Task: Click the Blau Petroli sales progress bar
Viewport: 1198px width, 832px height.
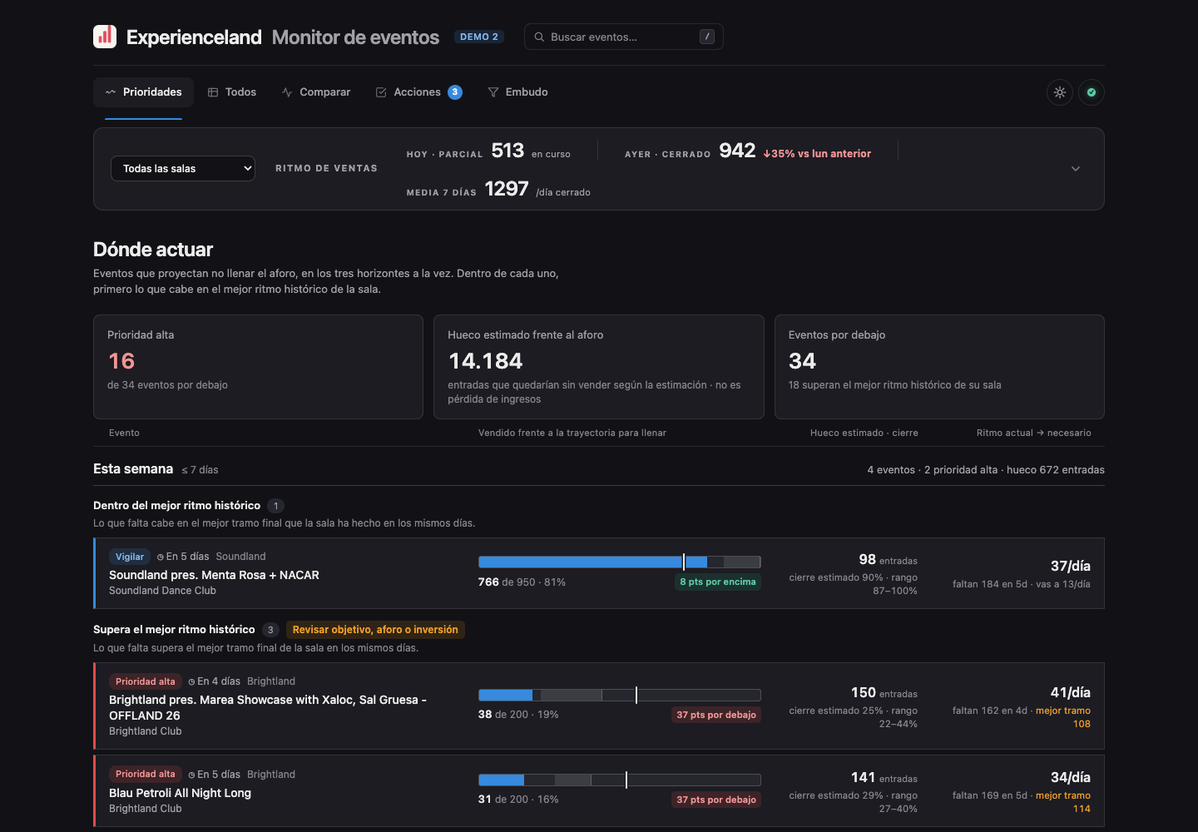Action: tap(620, 780)
